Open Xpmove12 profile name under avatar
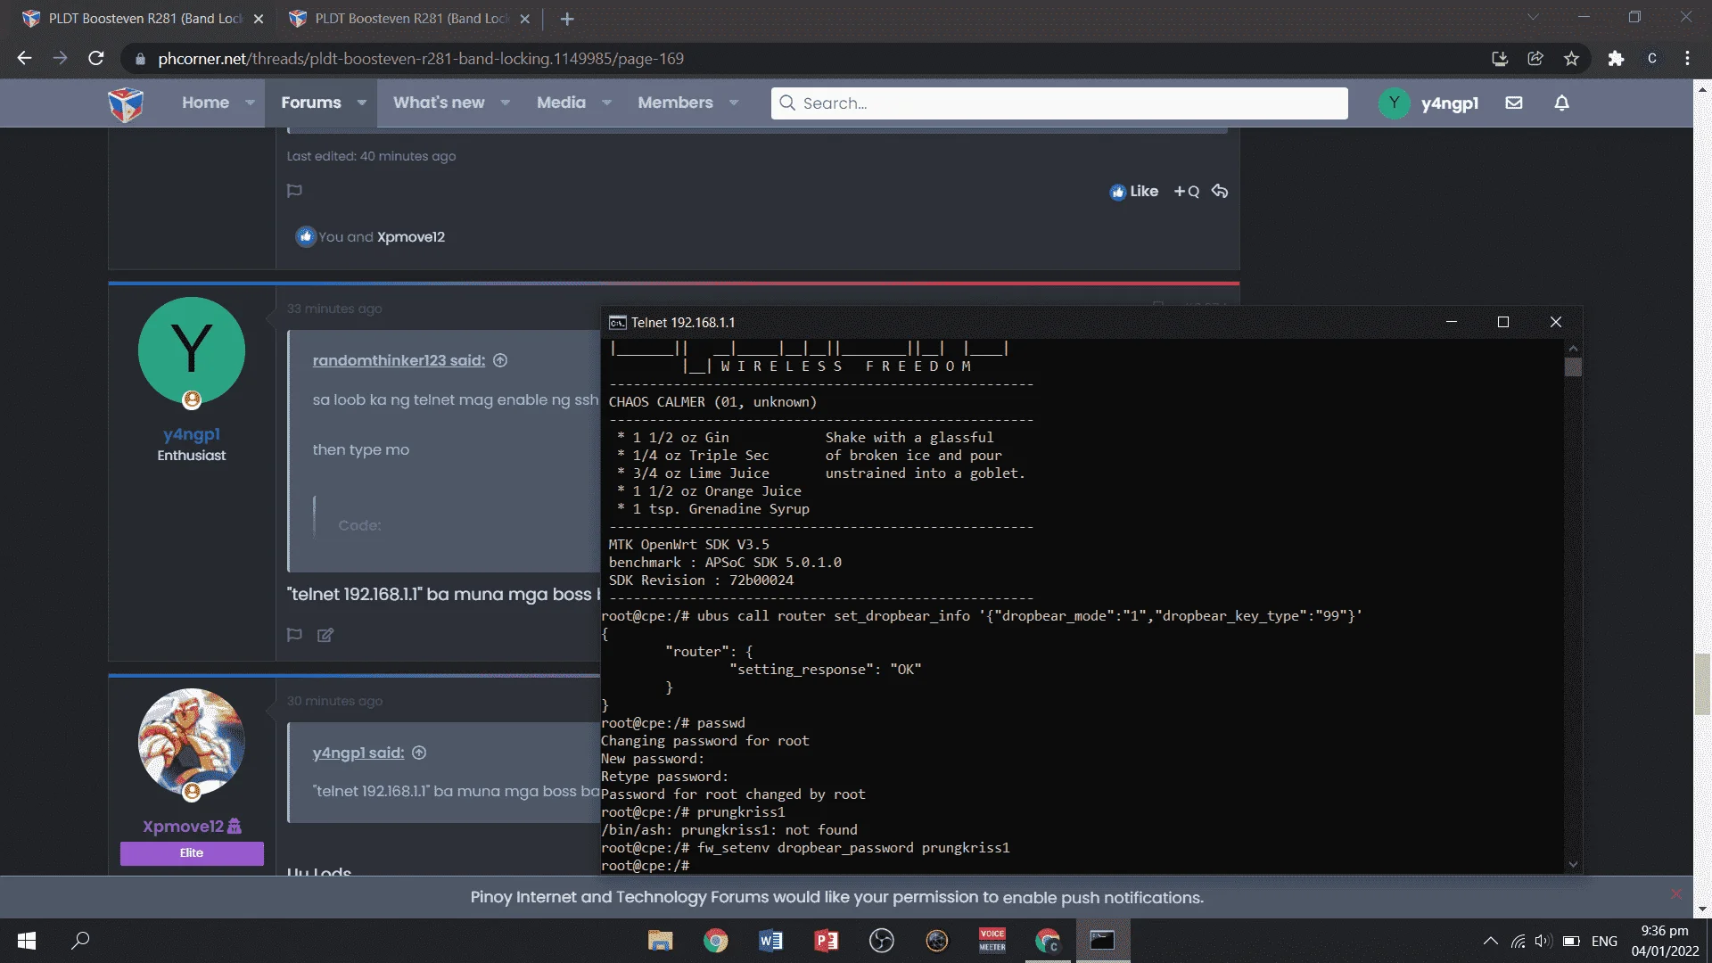Image resolution: width=1712 pixels, height=963 pixels. [183, 827]
